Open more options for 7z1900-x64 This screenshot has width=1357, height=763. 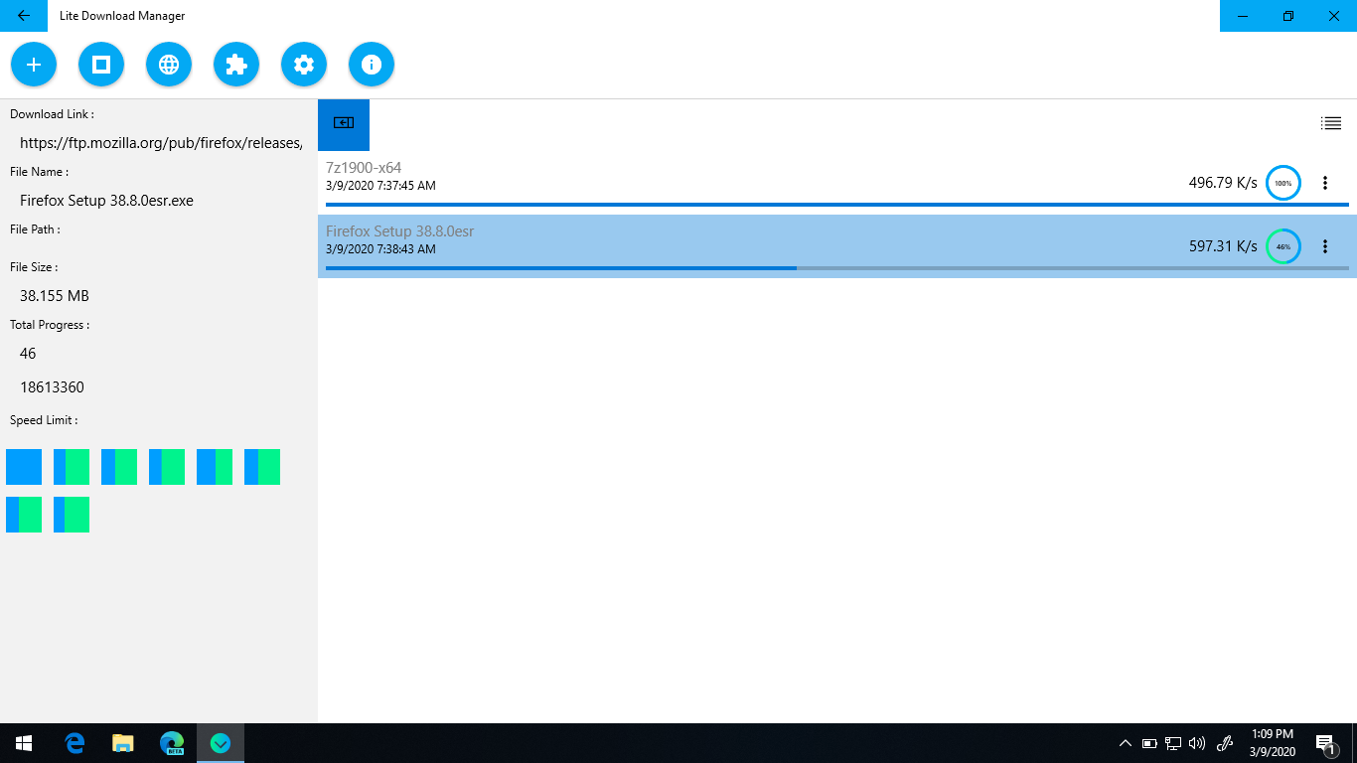tap(1325, 183)
